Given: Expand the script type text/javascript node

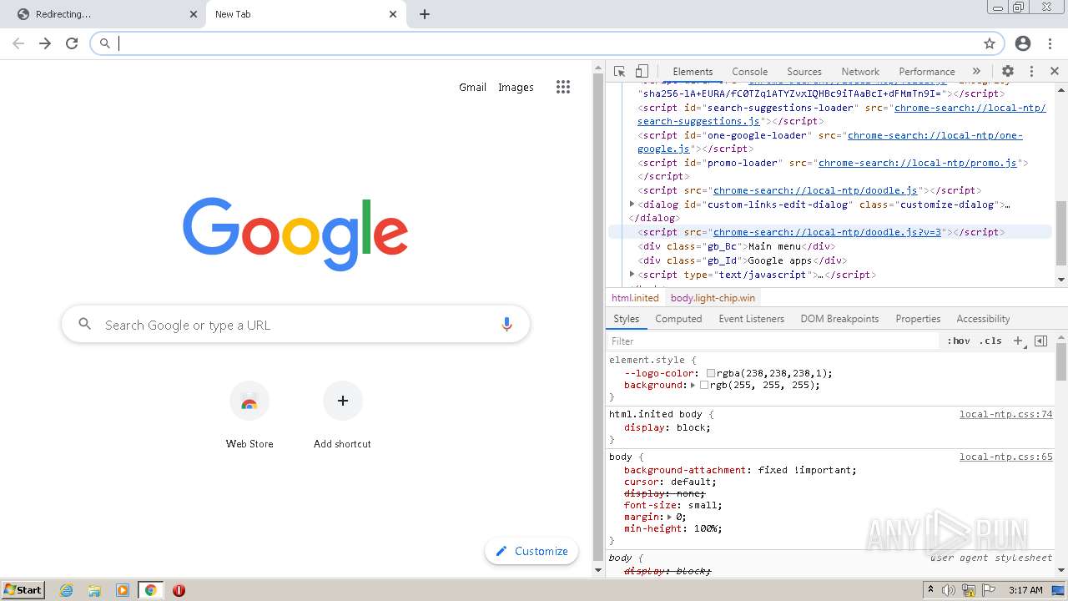Looking at the screenshot, I should click(x=632, y=274).
